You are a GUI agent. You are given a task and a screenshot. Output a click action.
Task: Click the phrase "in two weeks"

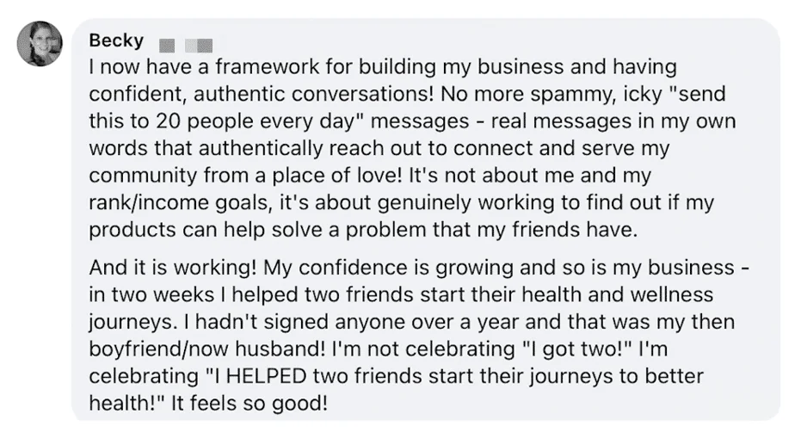151,294
